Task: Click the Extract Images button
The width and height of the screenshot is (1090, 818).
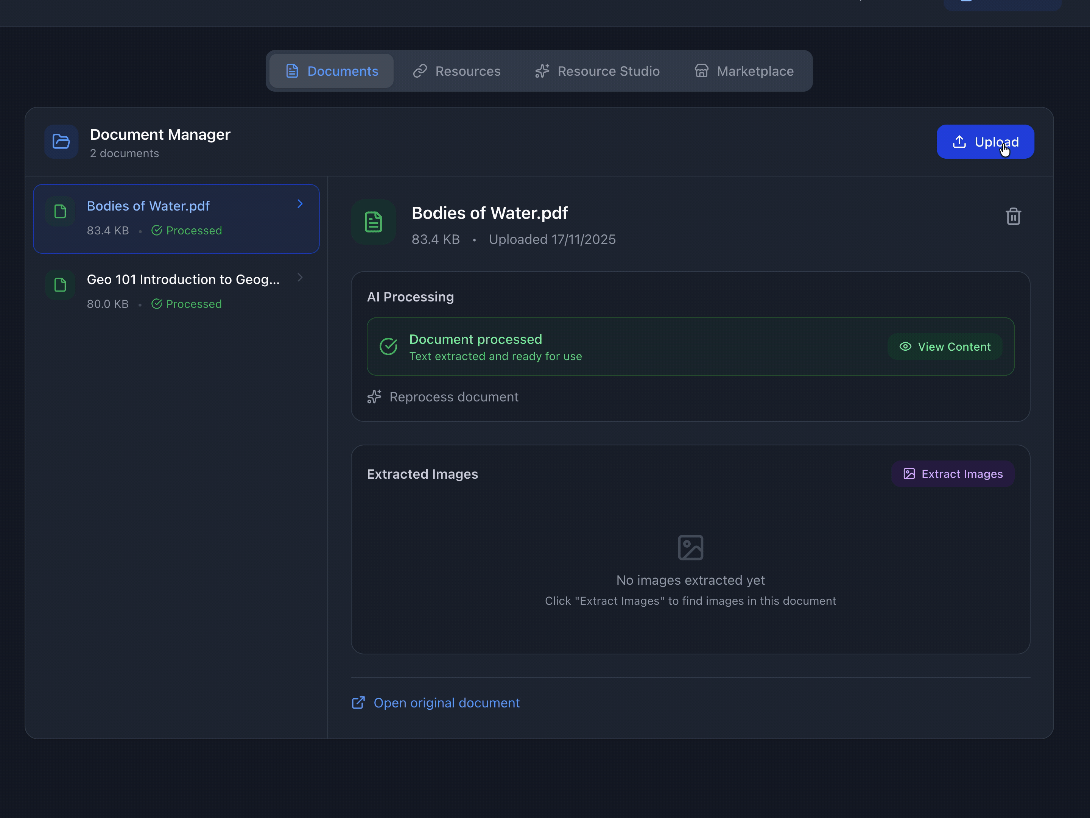Action: click(953, 474)
